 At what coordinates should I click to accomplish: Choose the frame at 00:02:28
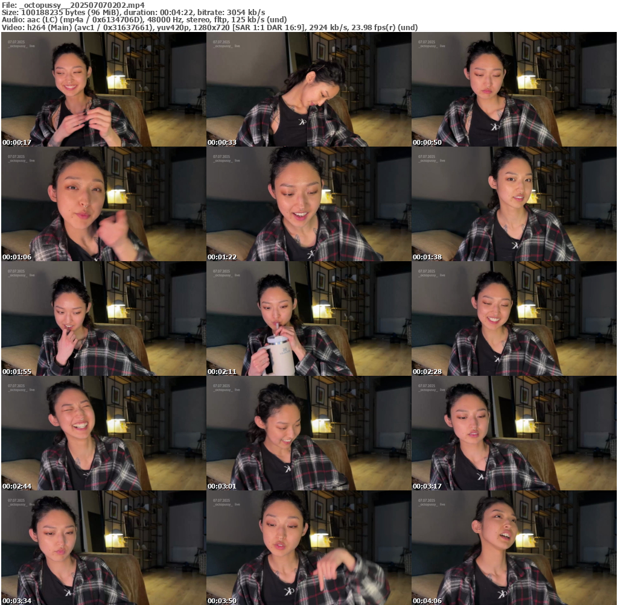click(x=514, y=318)
